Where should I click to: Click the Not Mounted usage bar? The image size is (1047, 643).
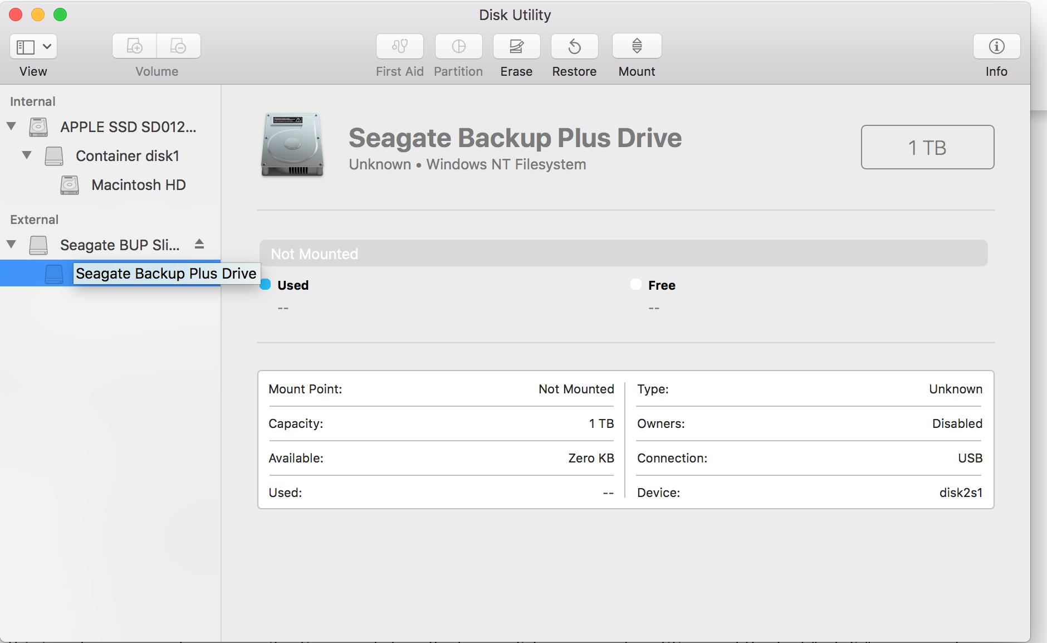624,254
